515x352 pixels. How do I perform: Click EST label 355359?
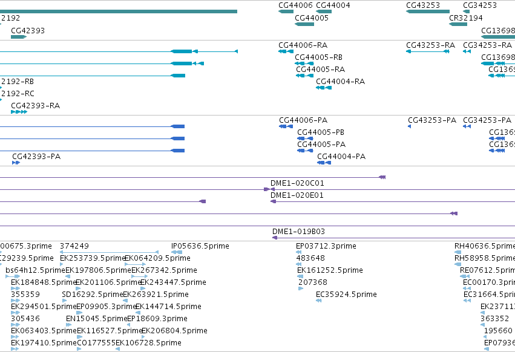coord(25,295)
